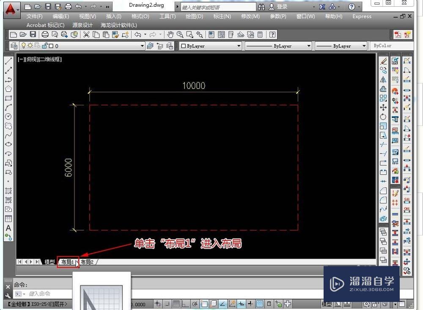Open the ByLayer lineweight dropdown
The image size is (423, 310).
364,46
